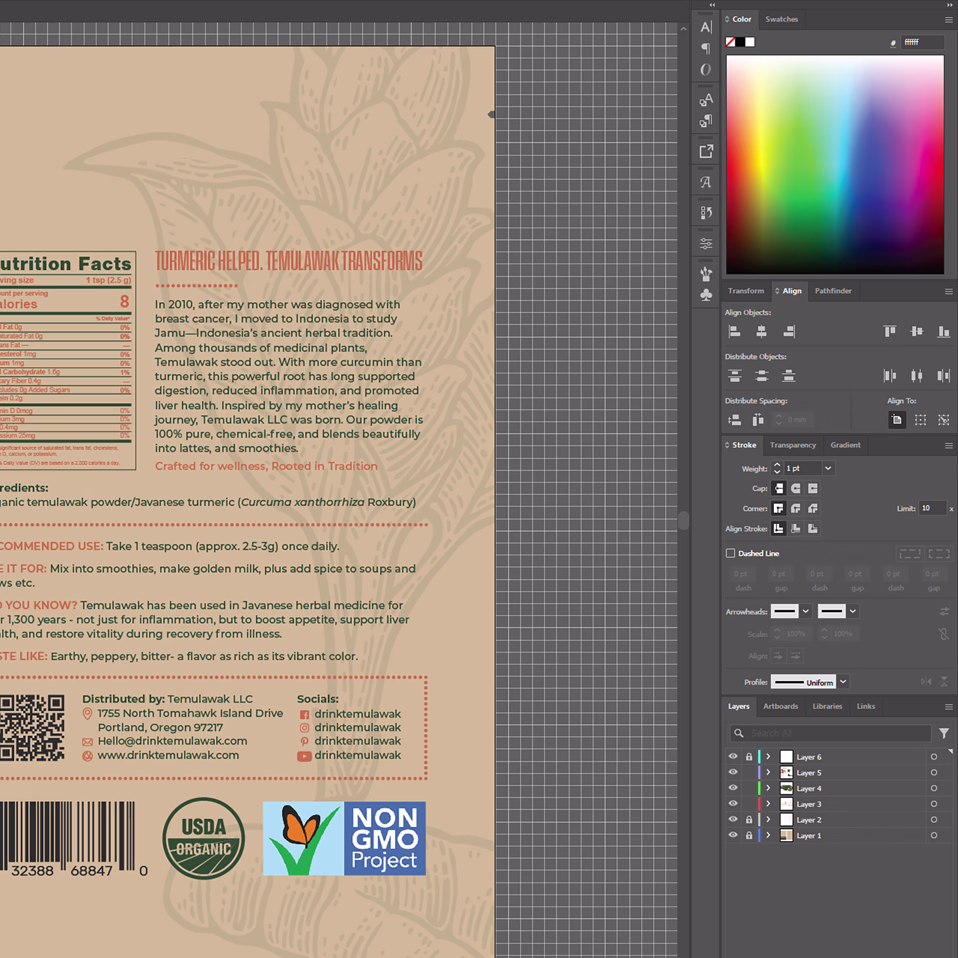Open stroke Weight dropdown
958x958 pixels.
(828, 468)
